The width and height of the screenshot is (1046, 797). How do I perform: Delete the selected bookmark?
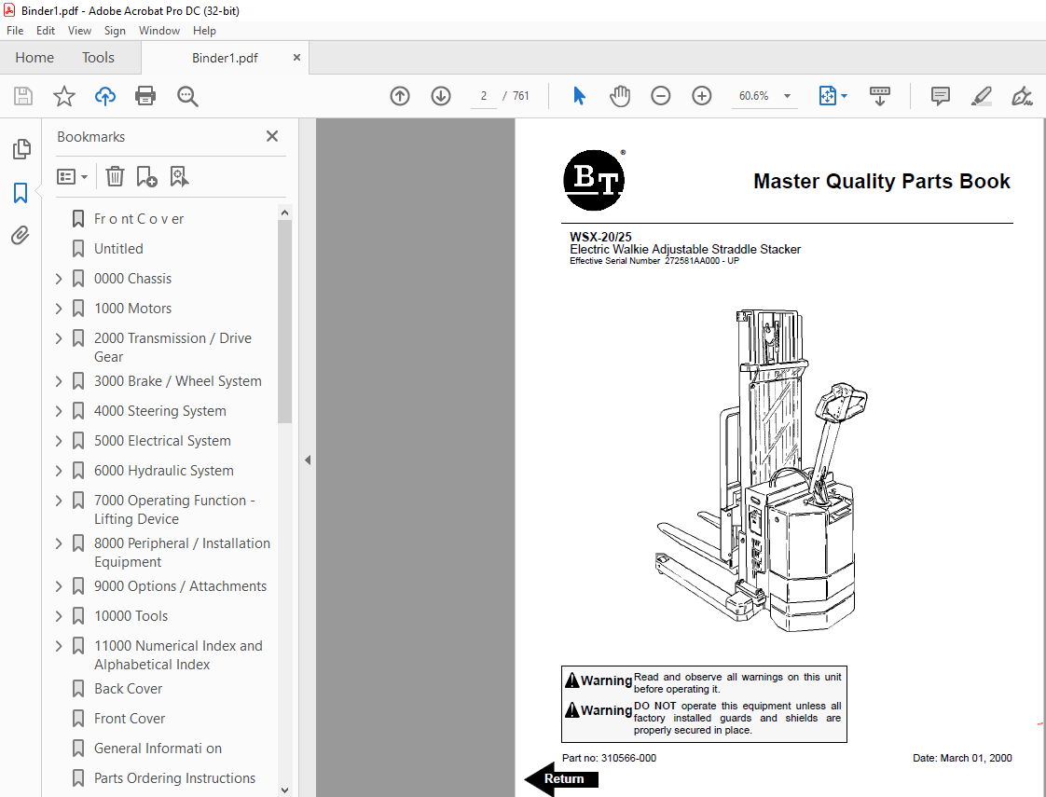115,177
